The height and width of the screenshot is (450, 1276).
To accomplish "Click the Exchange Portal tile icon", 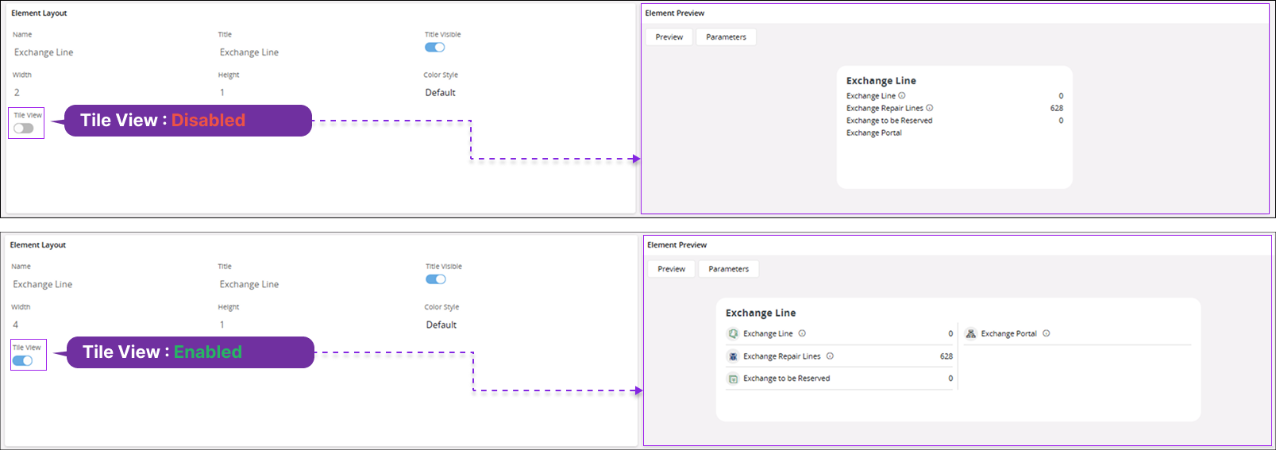I will [970, 334].
